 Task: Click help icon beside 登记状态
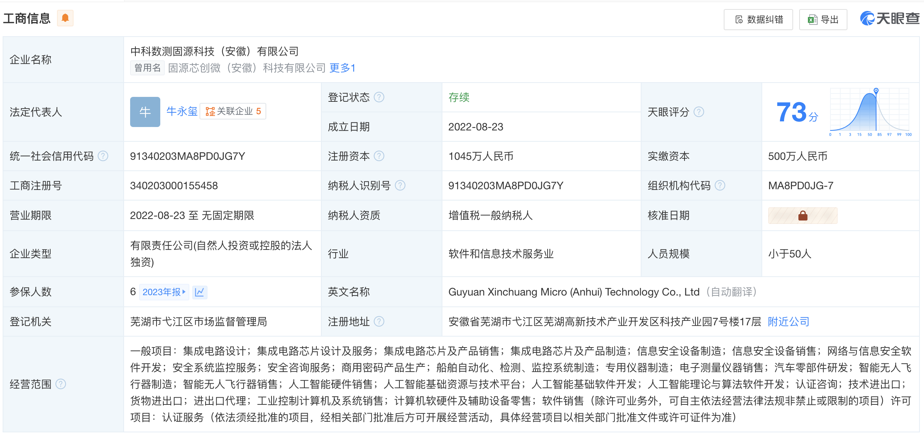coord(379,97)
